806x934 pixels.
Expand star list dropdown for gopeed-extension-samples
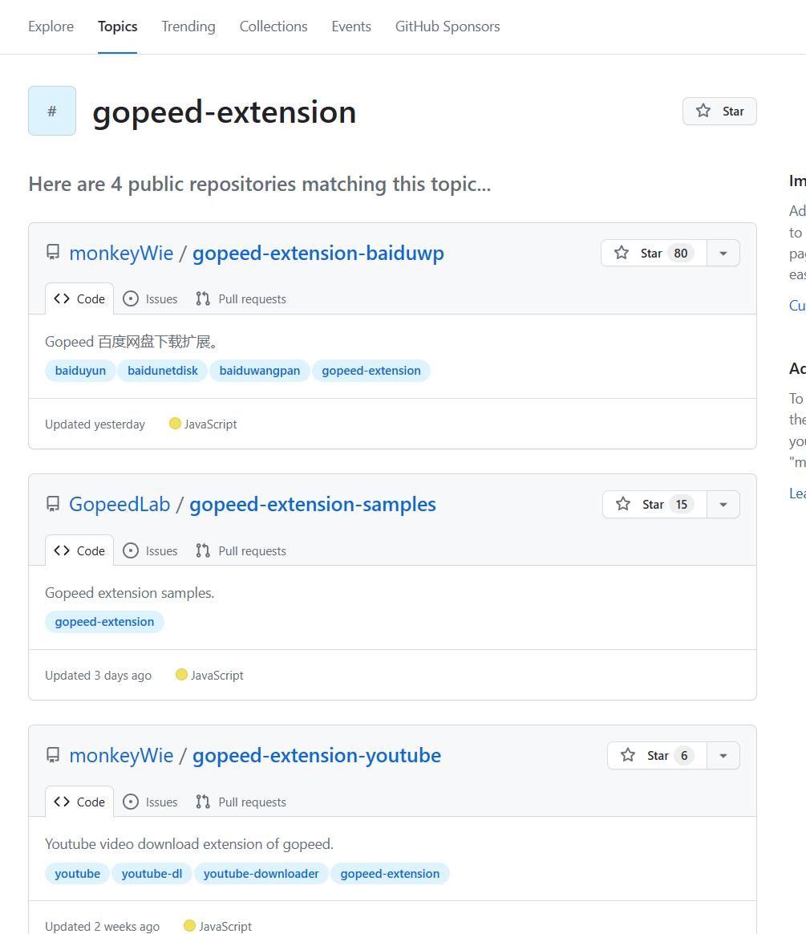[x=723, y=505]
